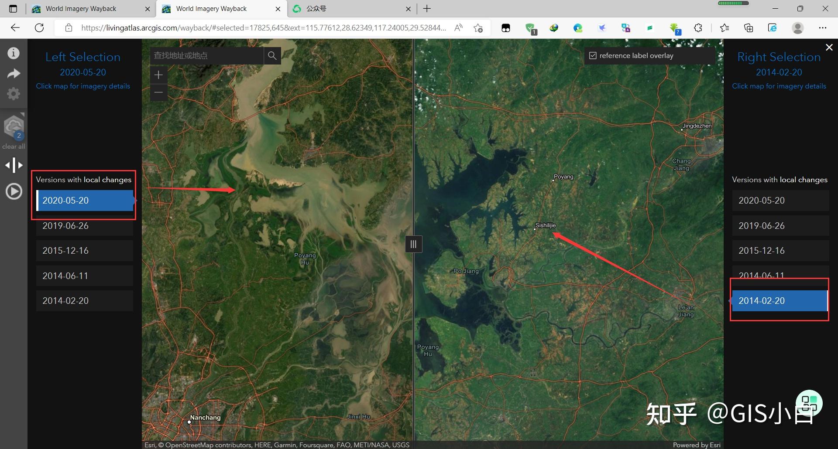Viewport: 838px width, 449px height.
Task: Open the browser settings and more menu
Action: [x=823, y=28]
